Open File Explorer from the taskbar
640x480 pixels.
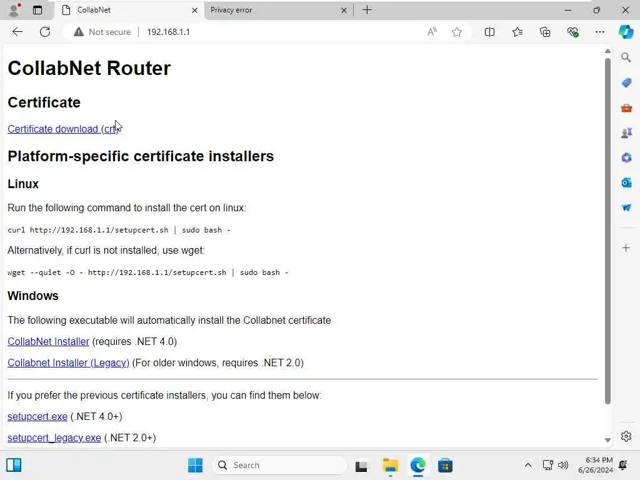coord(390,465)
